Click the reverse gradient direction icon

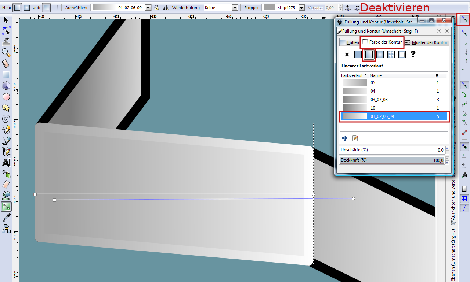pos(165,8)
